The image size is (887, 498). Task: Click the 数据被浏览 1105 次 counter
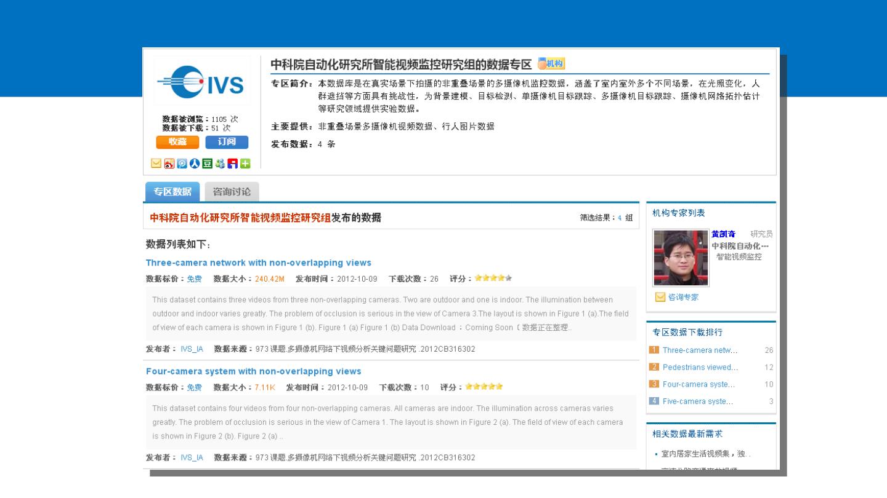[x=200, y=119]
